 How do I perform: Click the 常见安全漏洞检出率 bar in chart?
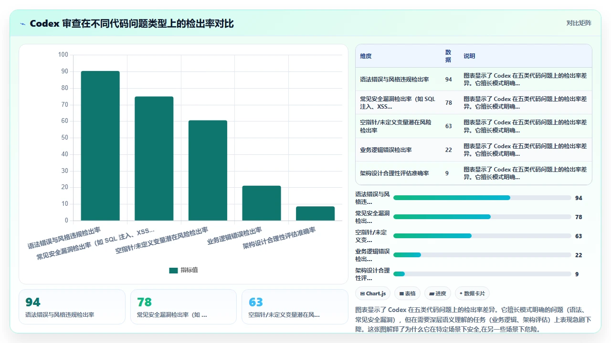pos(154,158)
